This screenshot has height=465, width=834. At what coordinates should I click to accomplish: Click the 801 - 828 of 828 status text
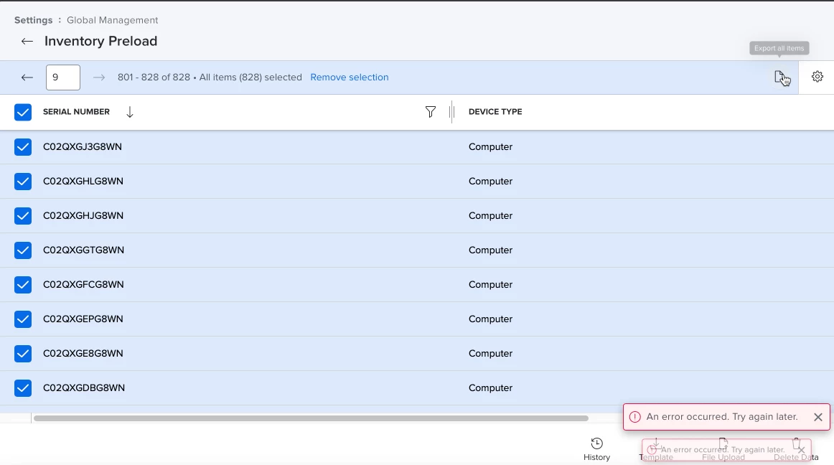tap(154, 77)
